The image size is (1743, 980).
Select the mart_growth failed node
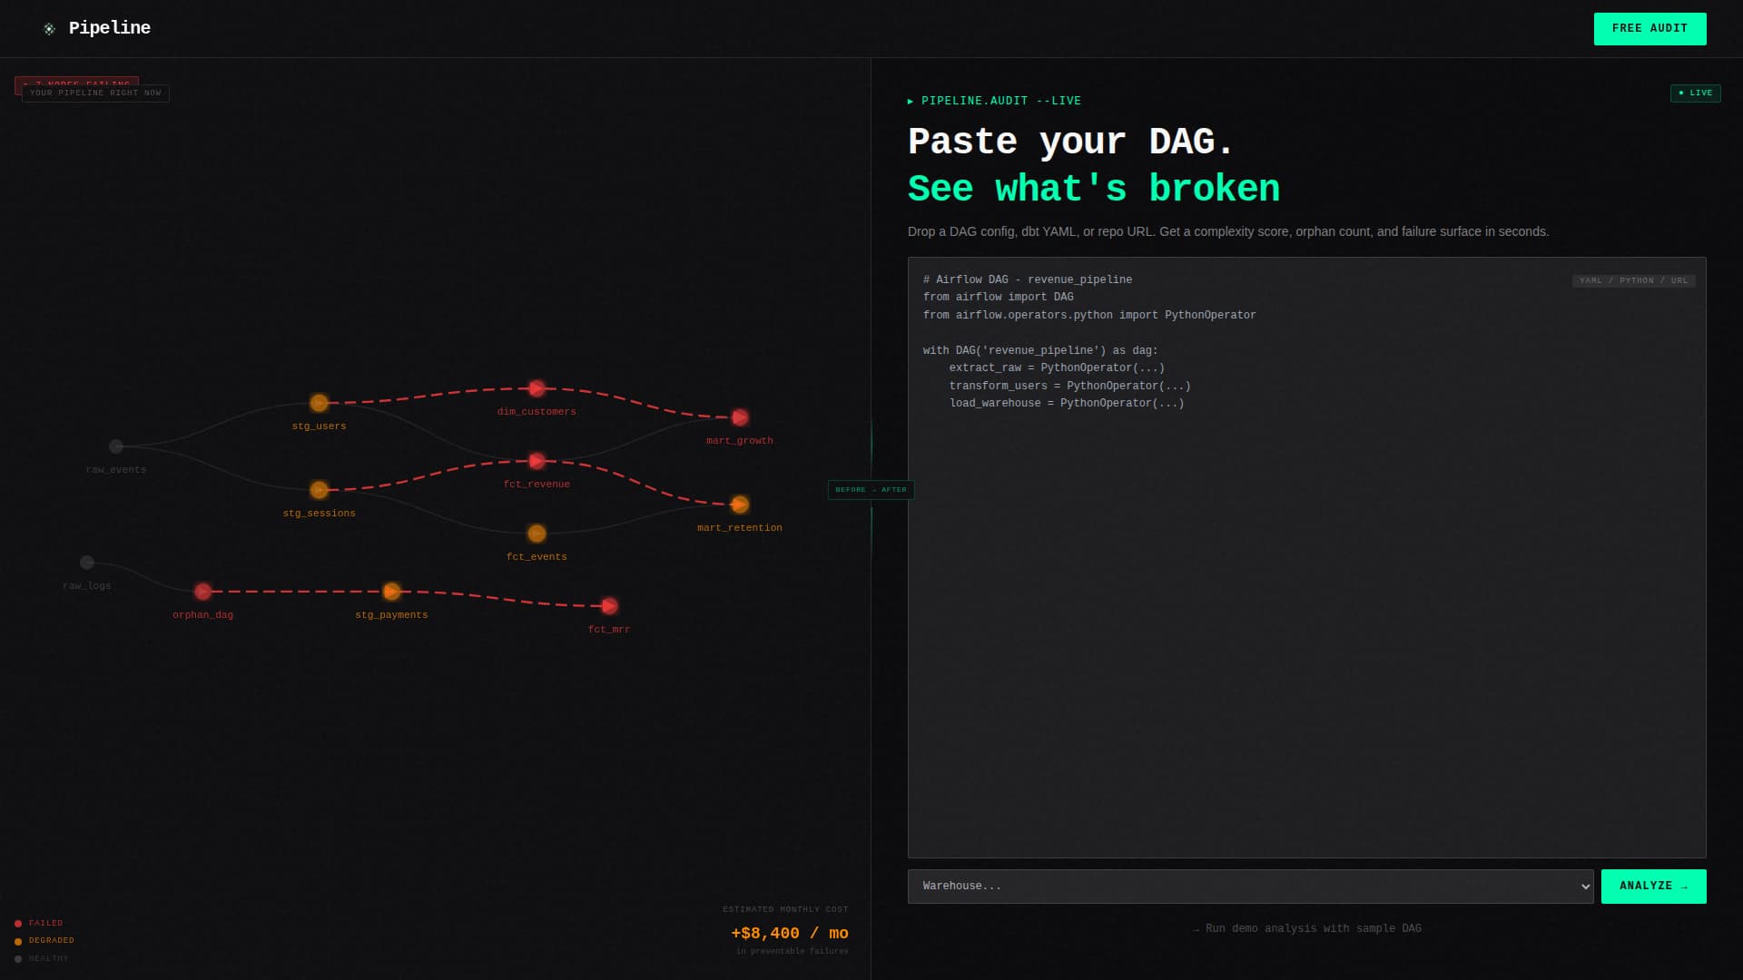740,417
